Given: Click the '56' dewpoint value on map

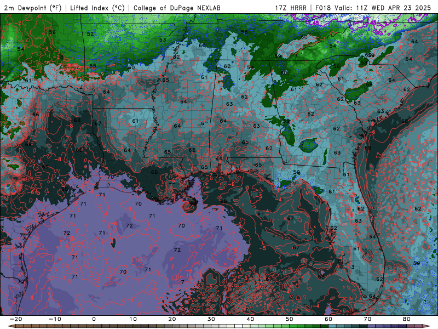Looking at the screenshot, I should [x=52, y=32].
